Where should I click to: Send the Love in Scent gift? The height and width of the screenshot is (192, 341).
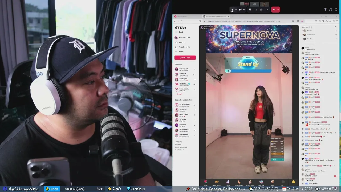[x=250, y=183]
